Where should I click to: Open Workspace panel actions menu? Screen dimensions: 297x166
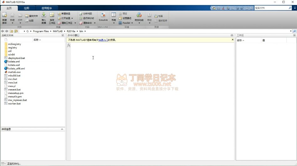(x=294, y=35)
